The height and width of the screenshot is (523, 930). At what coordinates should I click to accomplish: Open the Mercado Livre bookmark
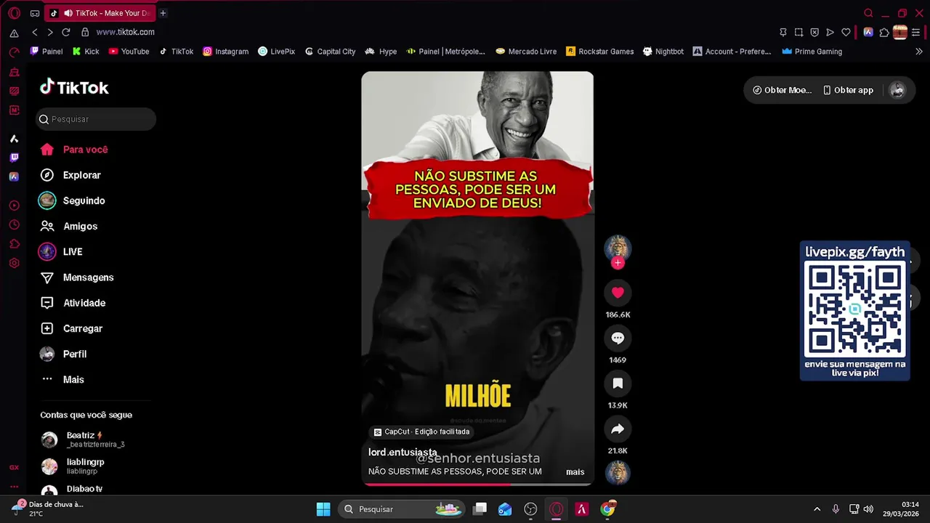pyautogui.click(x=526, y=52)
